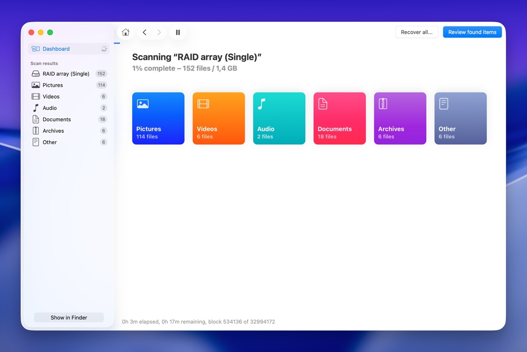527x352 pixels.
Task: Click the Other file sidebar icon
Action: [36, 142]
